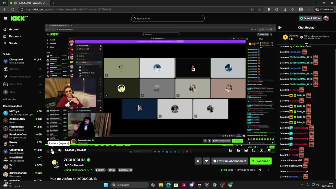Share the video via share icon
Viewport: 336px width, 189px height.
[x=260, y=170]
